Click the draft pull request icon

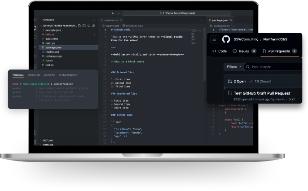tap(230, 93)
